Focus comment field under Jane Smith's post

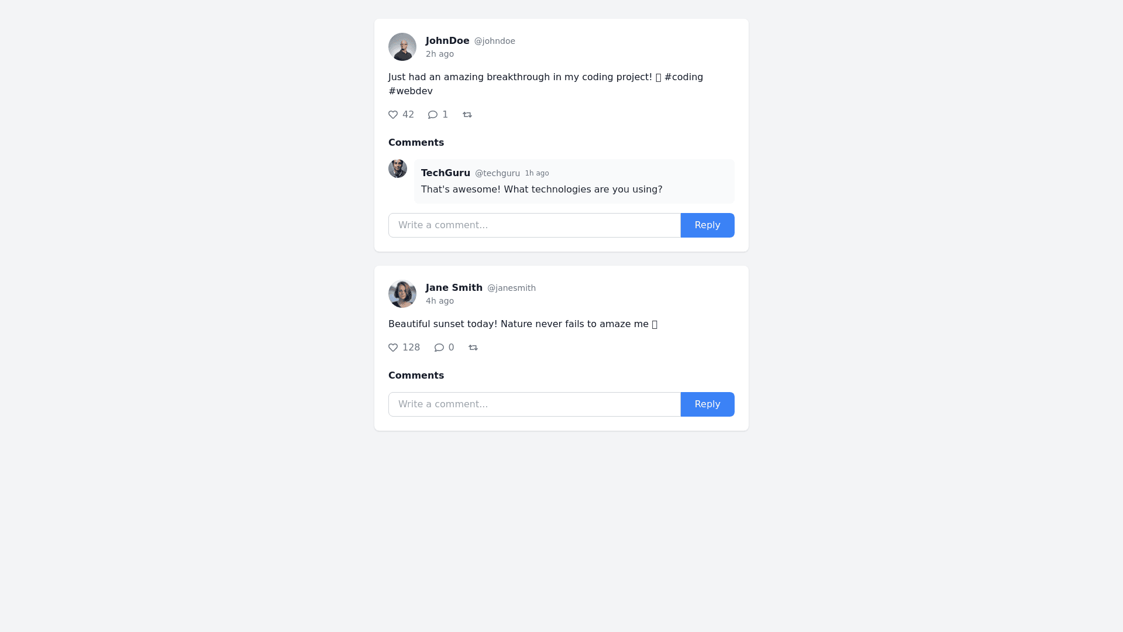[x=534, y=404]
